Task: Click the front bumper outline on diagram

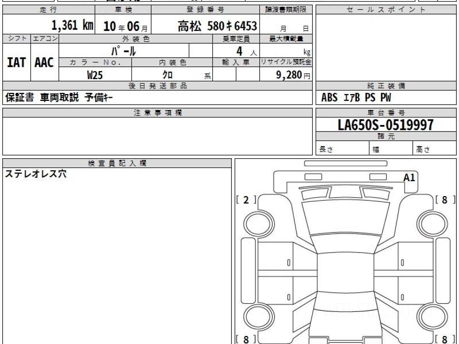Action: 345,164
